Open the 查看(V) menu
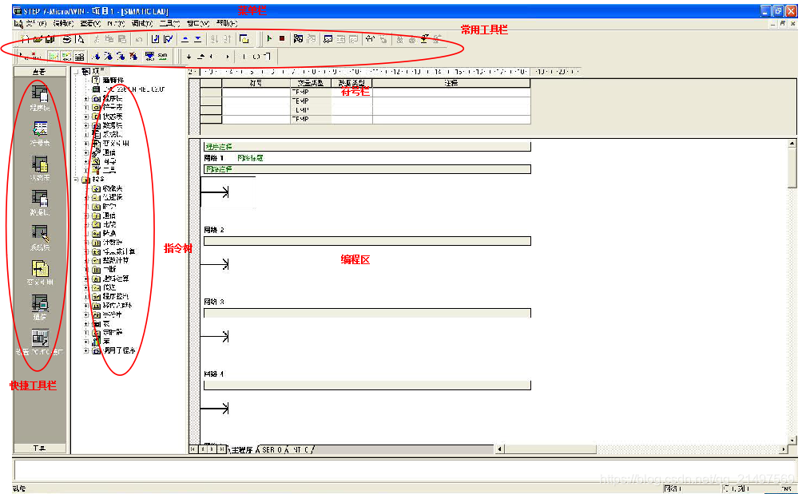The height and width of the screenshot is (494, 802). pyautogui.click(x=90, y=23)
